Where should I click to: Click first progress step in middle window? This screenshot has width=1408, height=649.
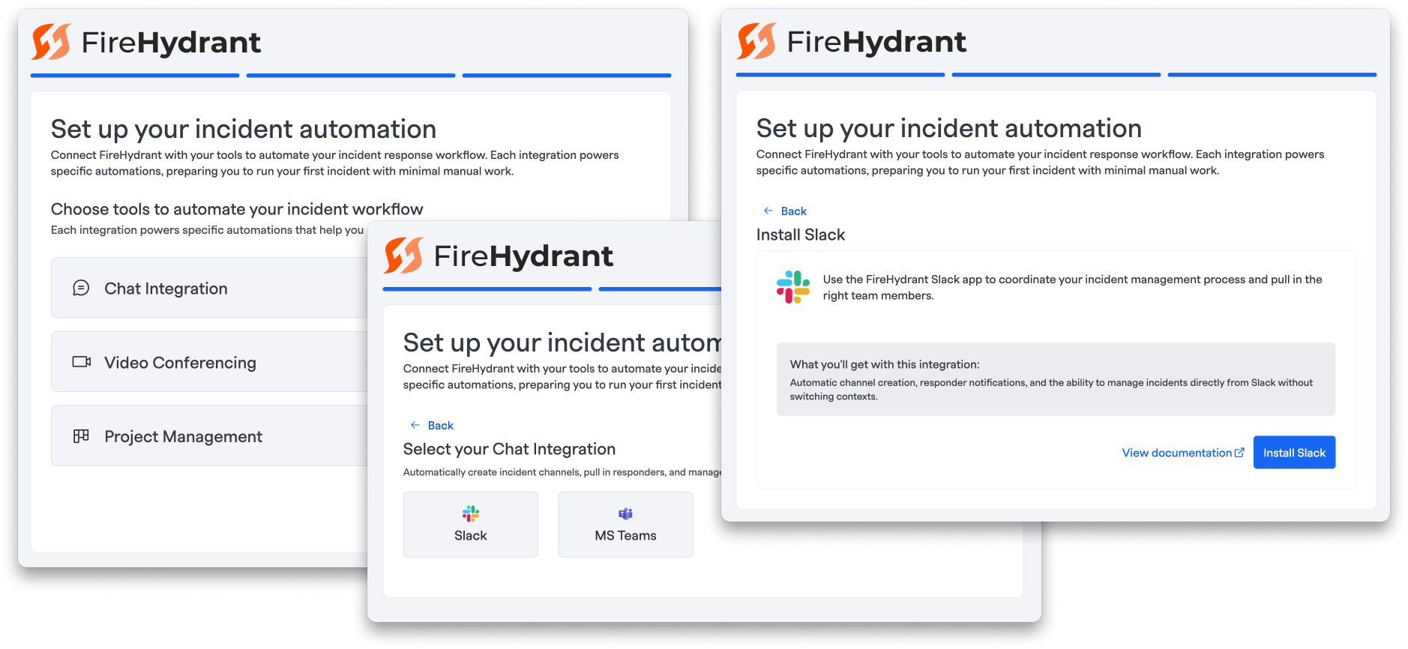click(487, 289)
